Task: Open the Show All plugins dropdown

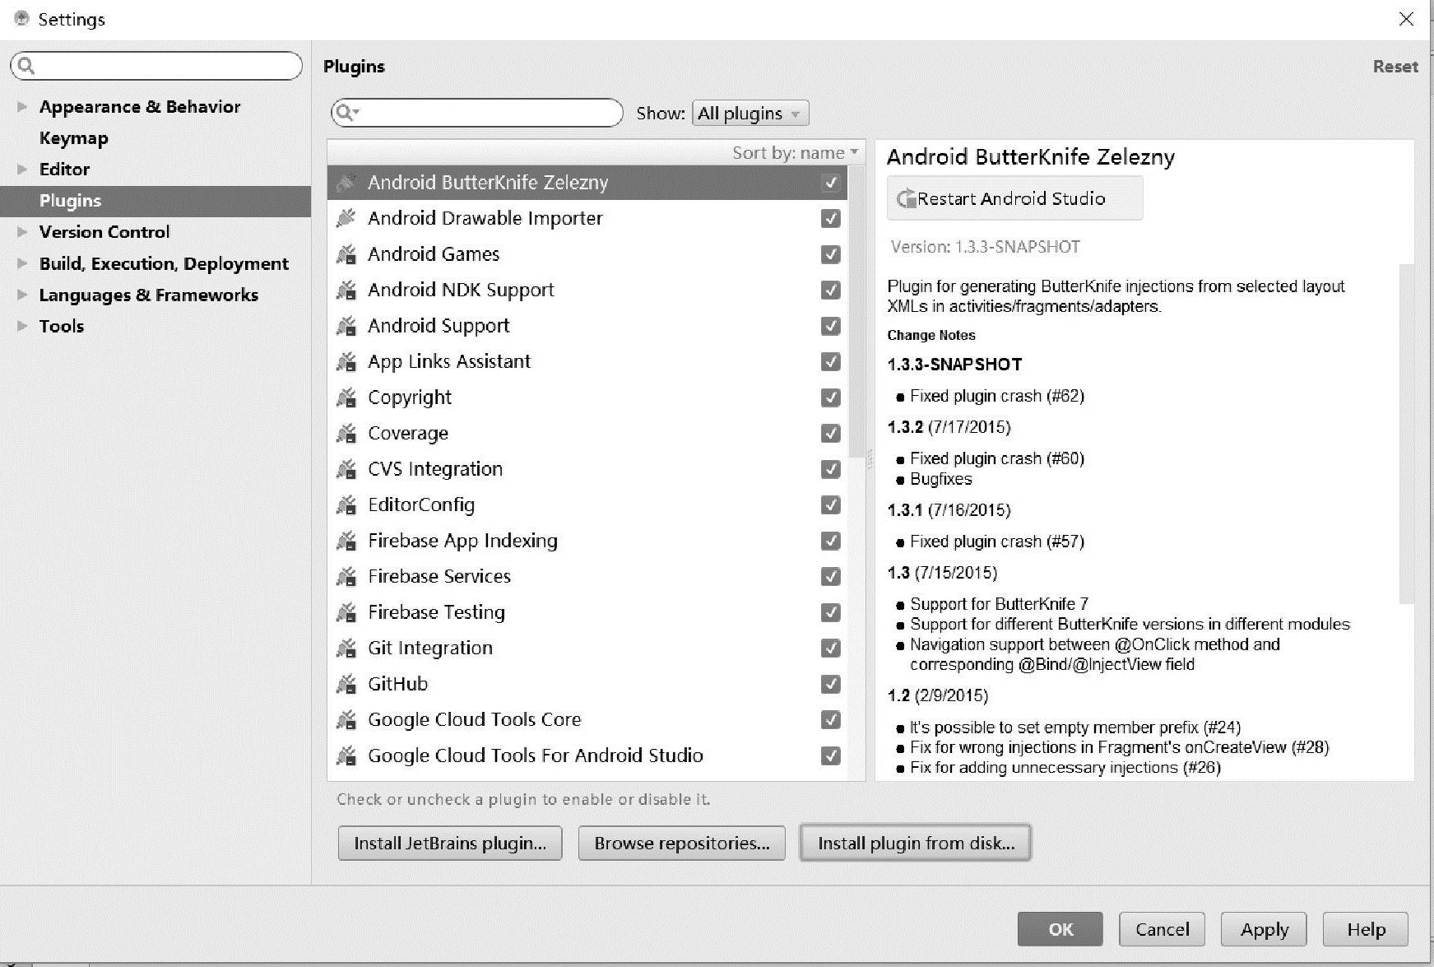Action: pos(750,114)
